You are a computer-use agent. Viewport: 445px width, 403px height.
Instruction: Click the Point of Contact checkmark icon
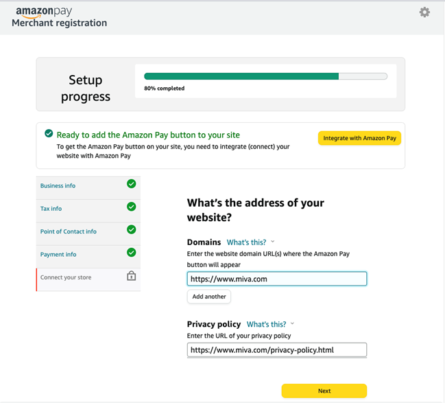[x=132, y=229]
